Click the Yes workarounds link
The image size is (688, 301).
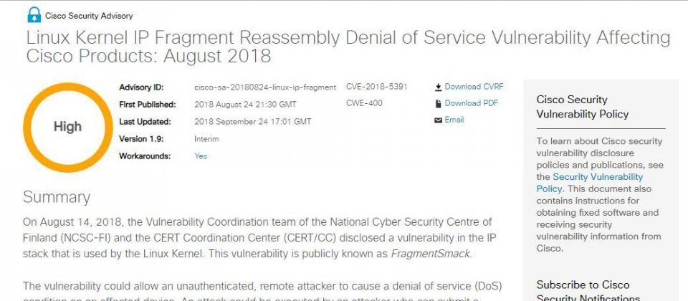point(201,156)
